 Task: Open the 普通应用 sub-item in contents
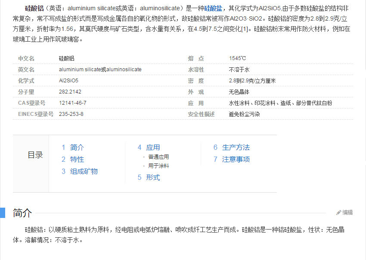158,157
